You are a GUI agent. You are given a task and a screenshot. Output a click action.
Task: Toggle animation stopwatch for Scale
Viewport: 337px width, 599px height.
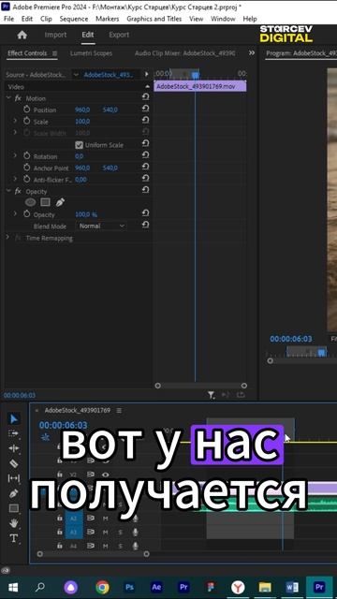pos(26,121)
